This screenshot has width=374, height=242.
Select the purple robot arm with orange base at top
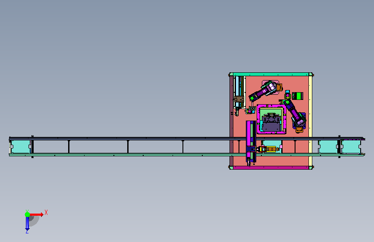pos(265,90)
